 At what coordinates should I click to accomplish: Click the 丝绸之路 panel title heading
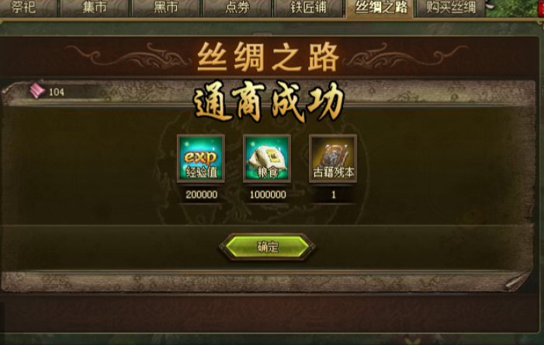[x=268, y=57]
